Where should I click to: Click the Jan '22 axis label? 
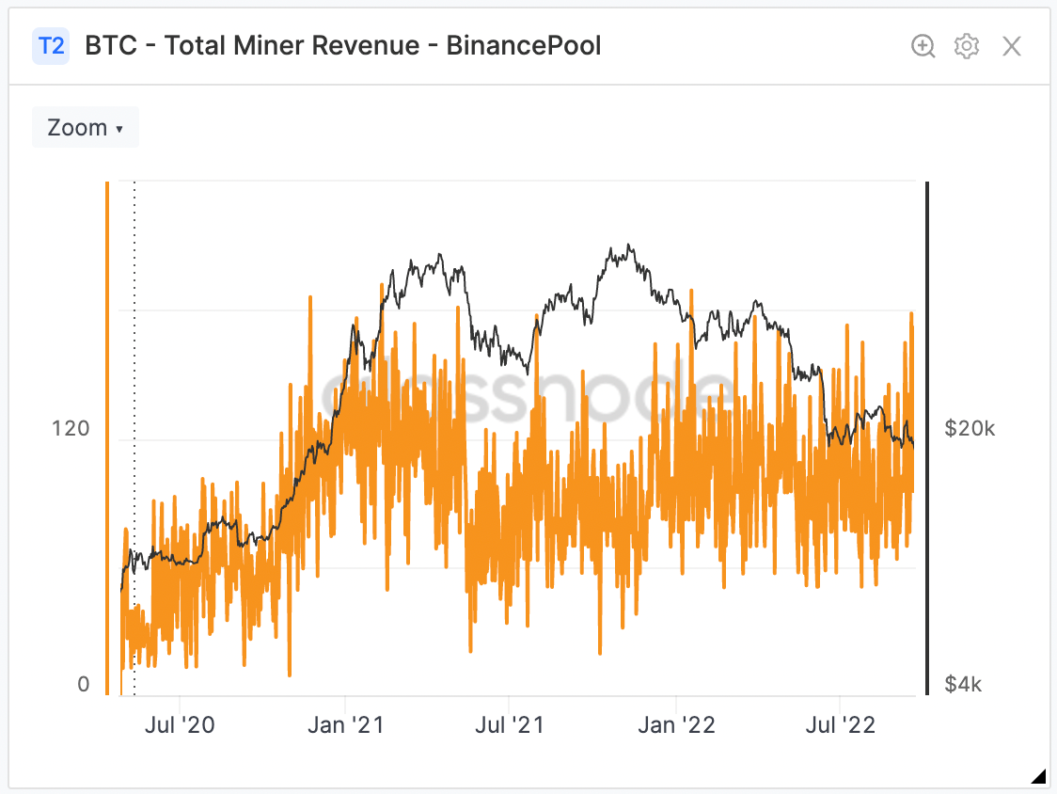coord(676,725)
